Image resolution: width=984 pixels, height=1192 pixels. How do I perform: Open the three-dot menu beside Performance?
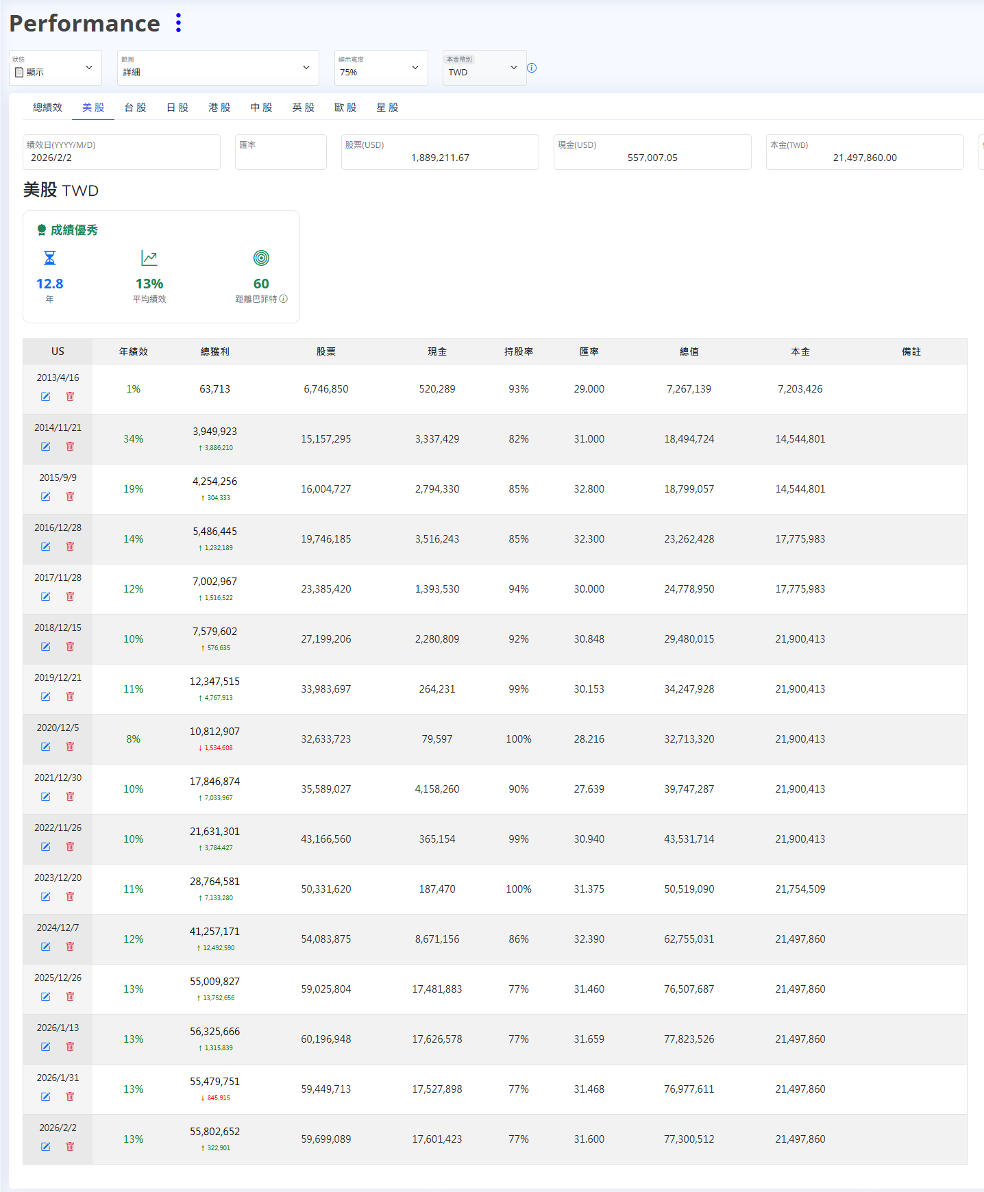[x=178, y=23]
